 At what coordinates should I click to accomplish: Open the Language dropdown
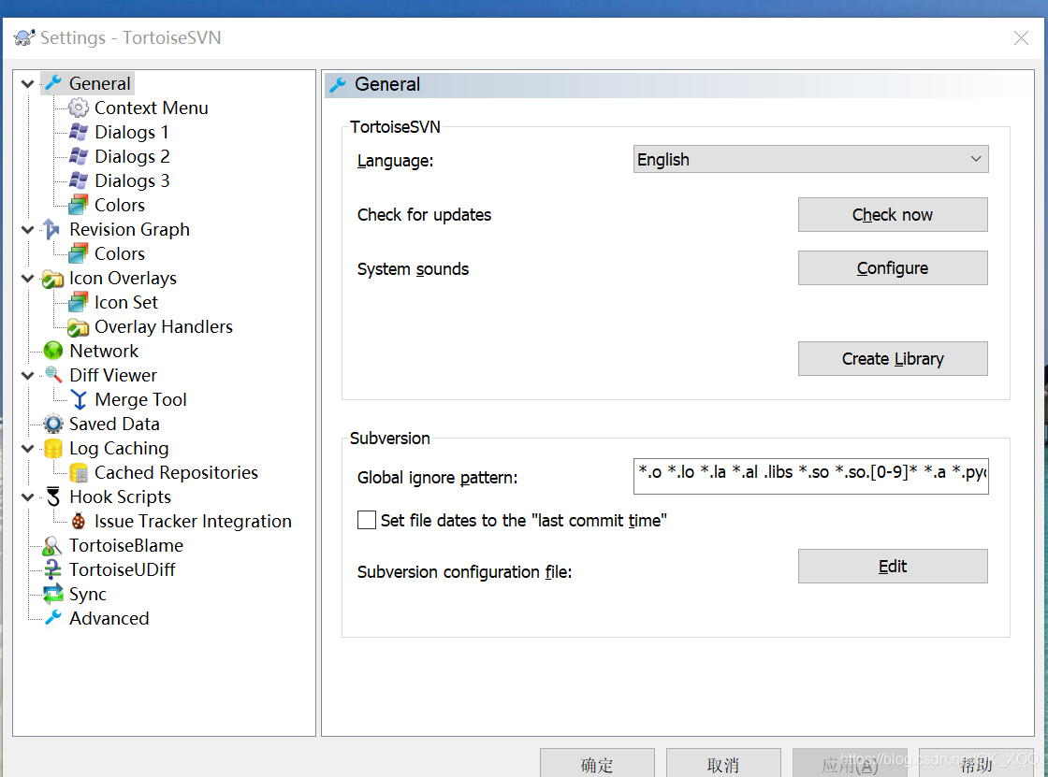click(810, 159)
